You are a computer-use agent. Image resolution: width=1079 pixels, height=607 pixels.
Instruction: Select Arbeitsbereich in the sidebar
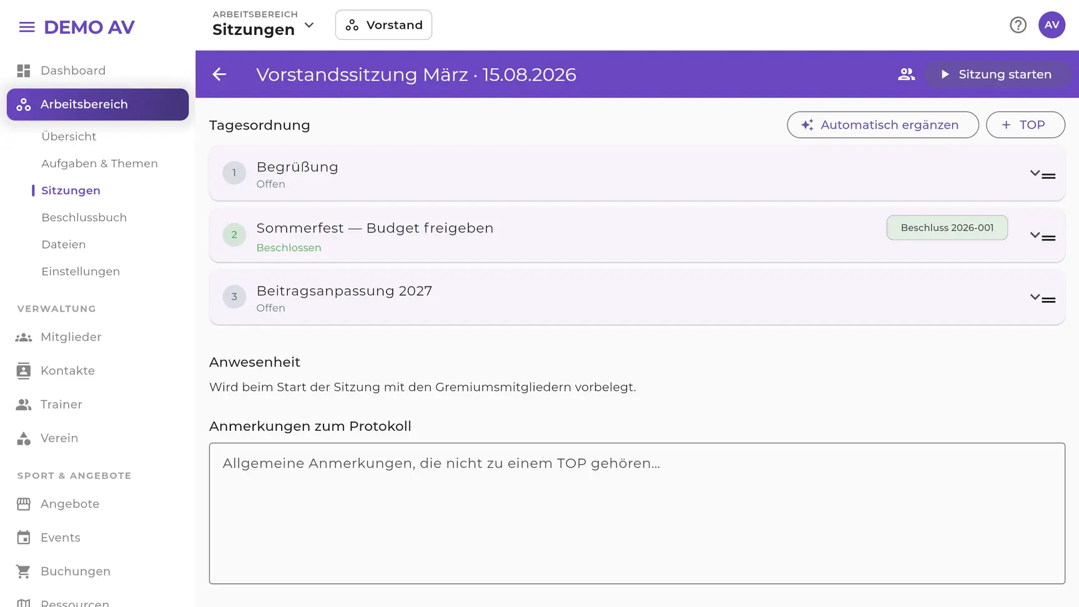[98, 104]
